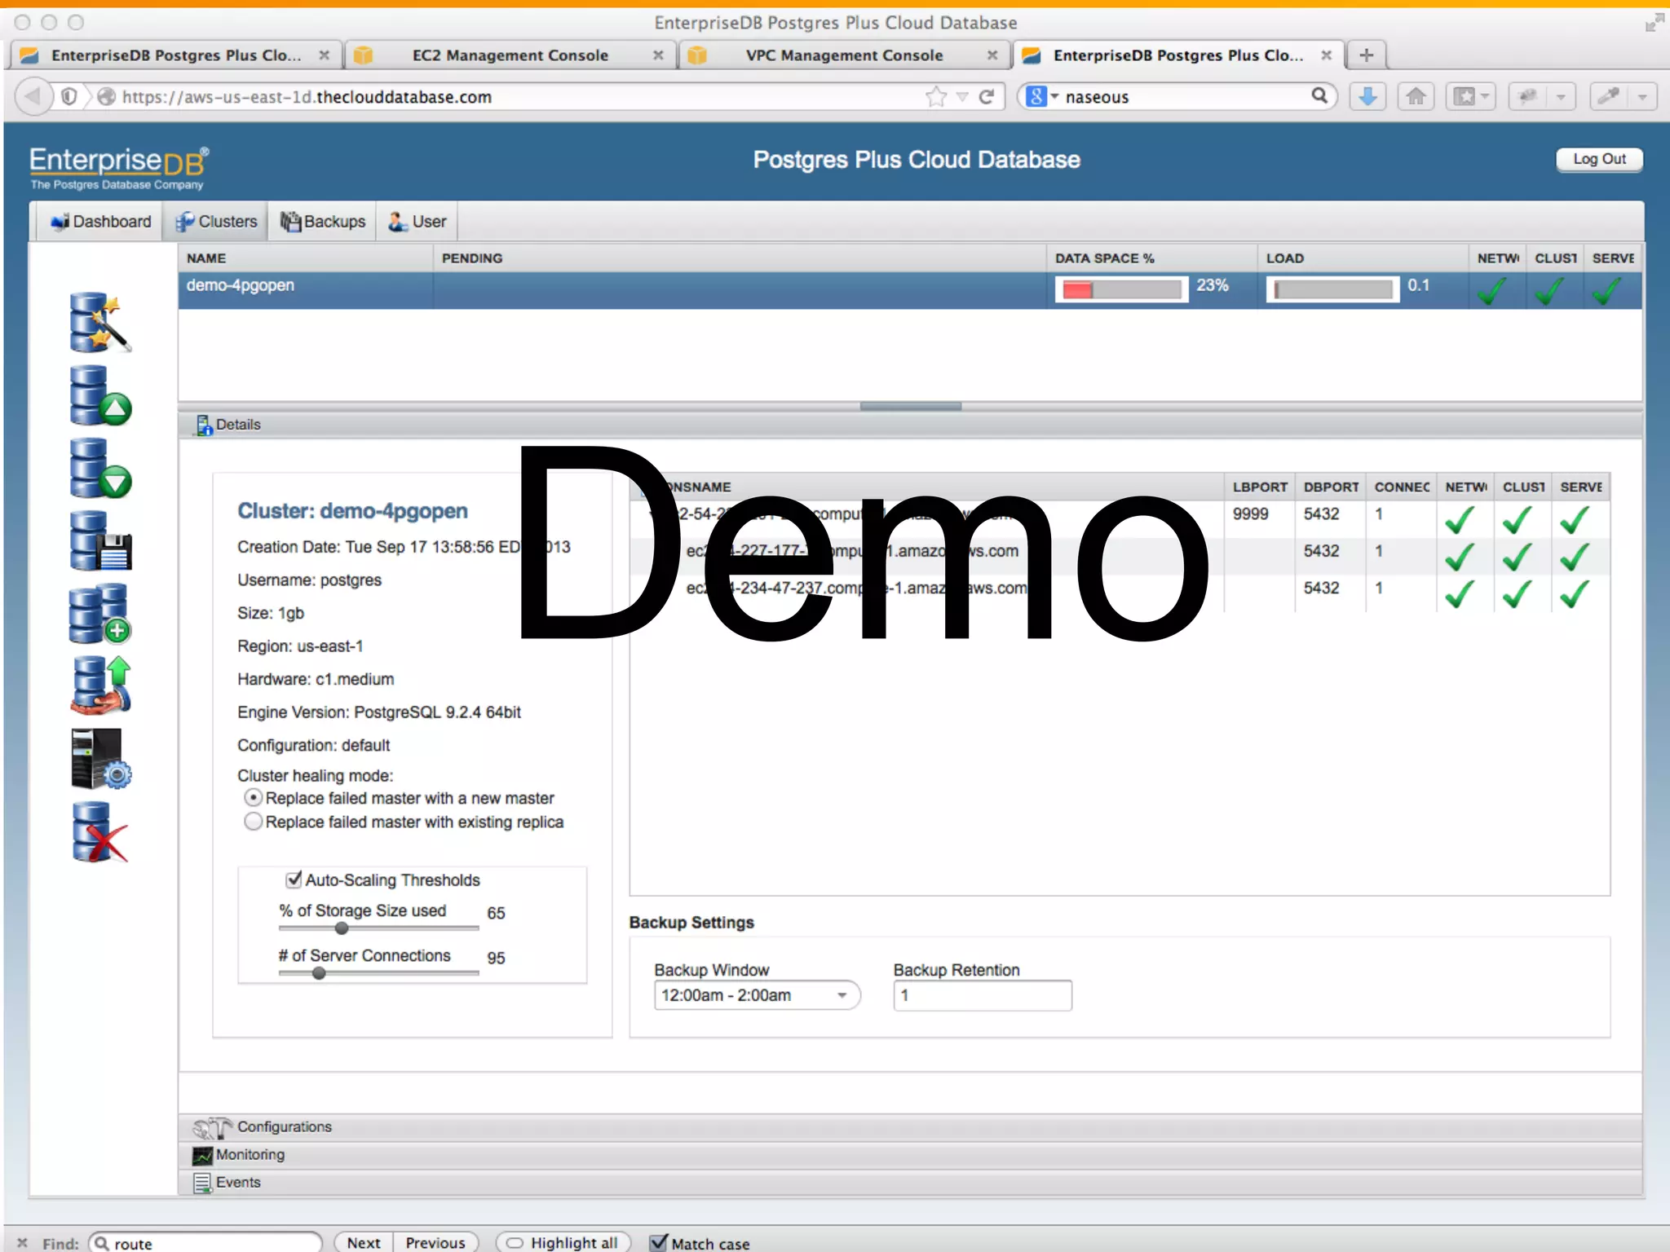Viewport: 1670px width, 1252px height.
Task: Toggle Highlight all in find bar
Action: tap(563, 1242)
